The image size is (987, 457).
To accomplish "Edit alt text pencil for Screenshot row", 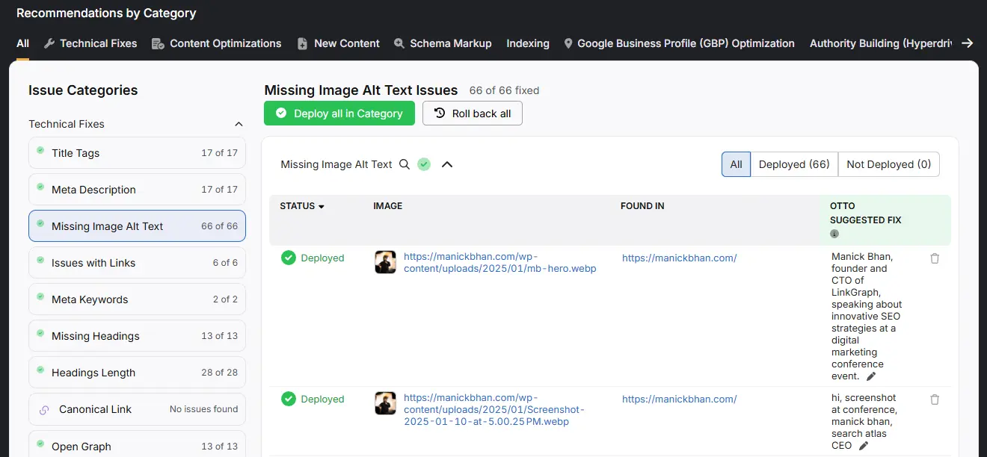I will click(x=864, y=446).
